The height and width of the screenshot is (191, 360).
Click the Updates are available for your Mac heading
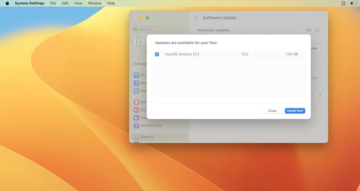186,43
